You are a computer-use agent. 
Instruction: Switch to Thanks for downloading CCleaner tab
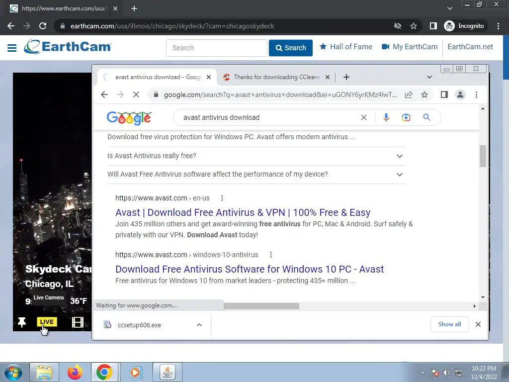click(x=276, y=77)
